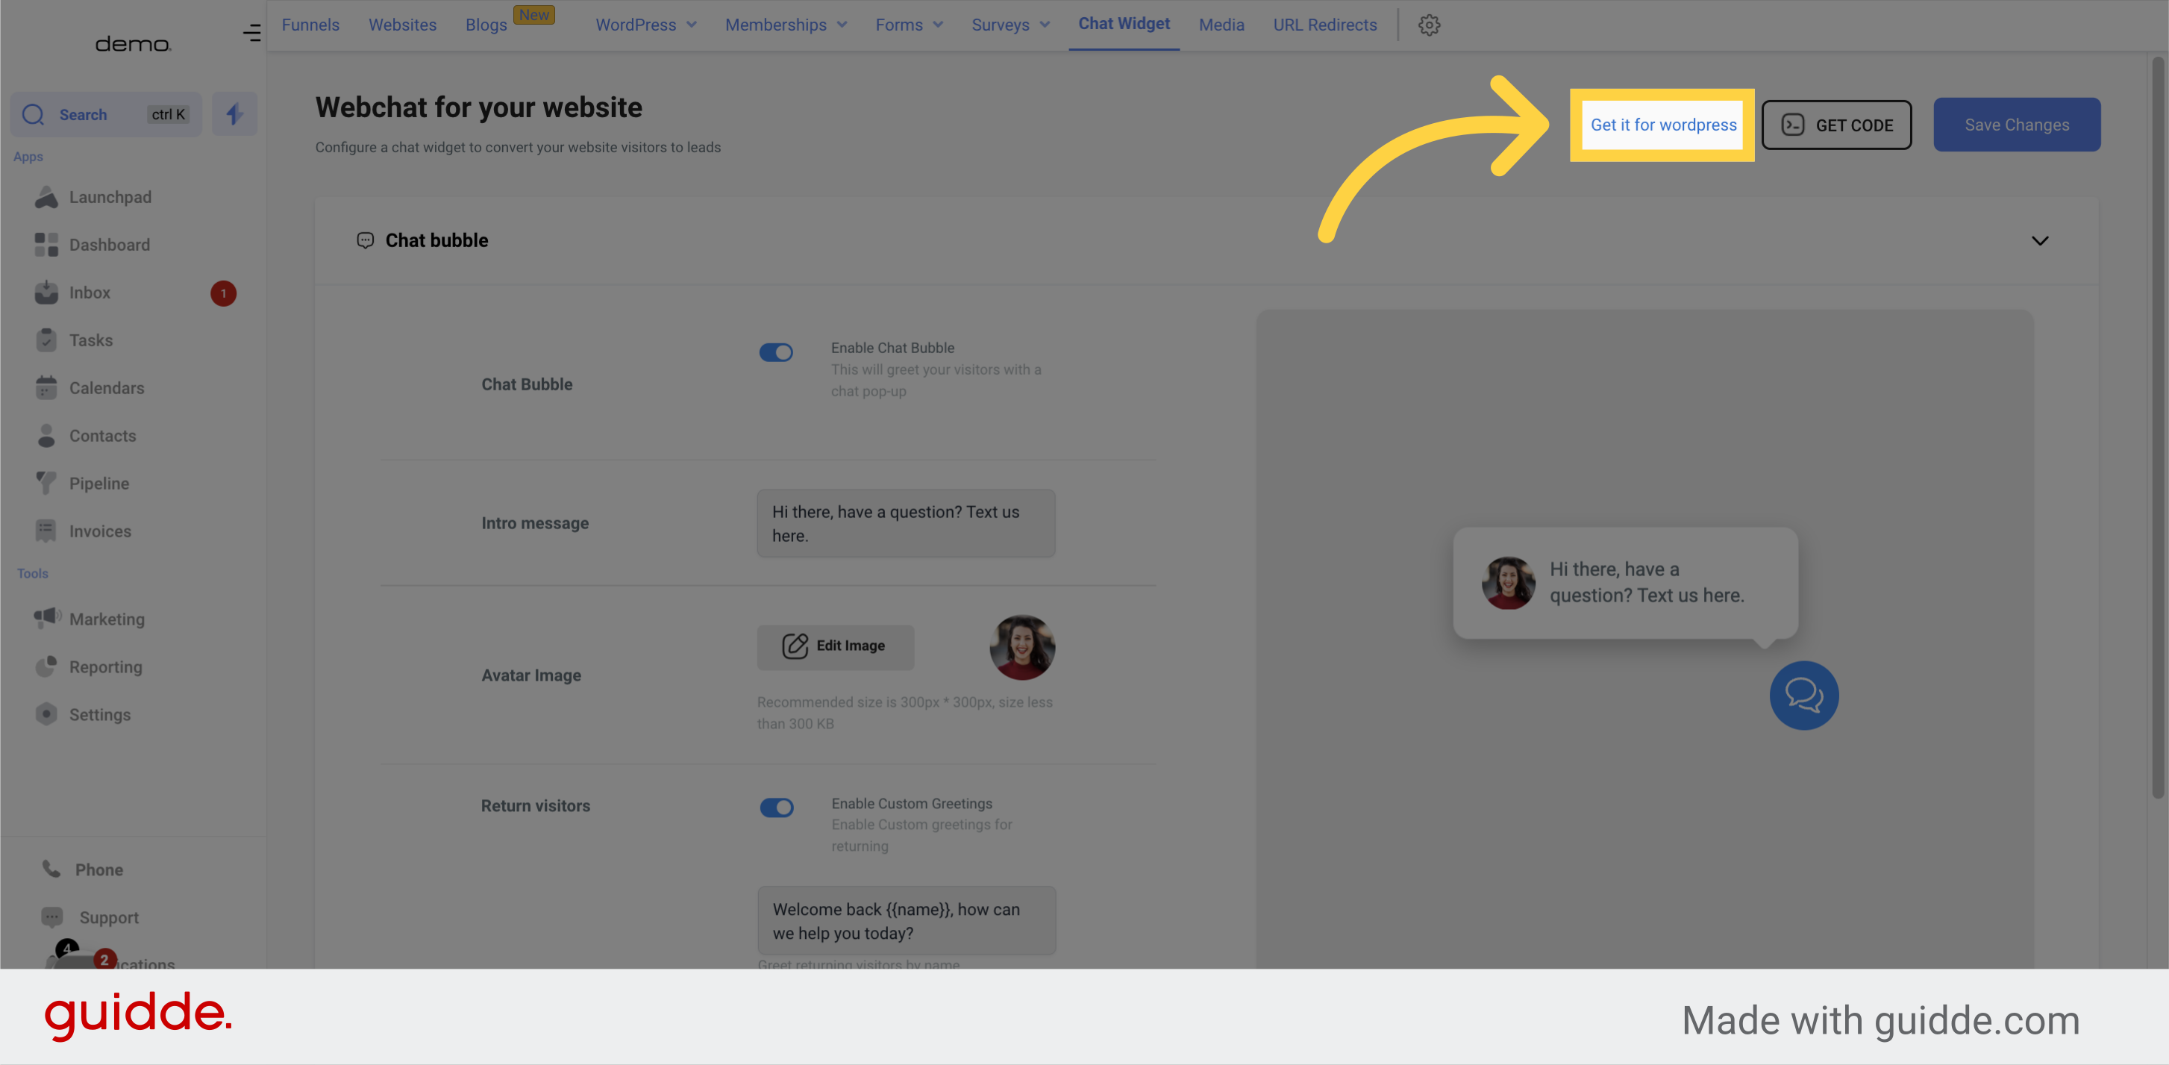The height and width of the screenshot is (1065, 2169).
Task: Toggle Enable Custom Greetings switch
Action: coord(775,808)
